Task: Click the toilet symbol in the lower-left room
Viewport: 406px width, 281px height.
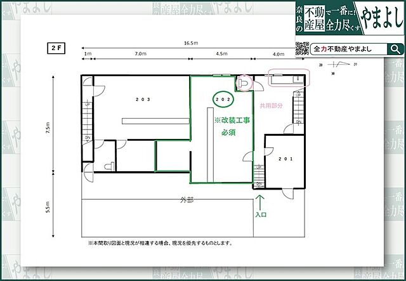Action: 110,166
